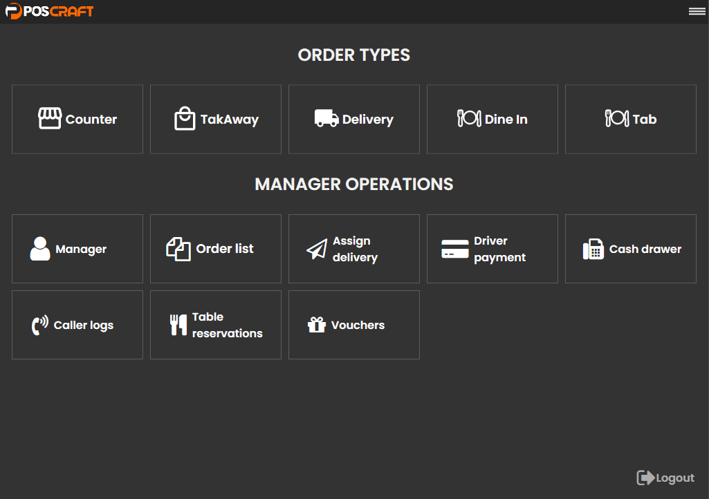The image size is (709, 499).
Task: Click the Assign delivery paper plane icon
Action: (x=317, y=249)
